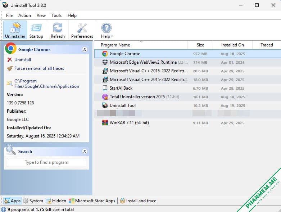
Task: Switch to the Startup toolbar view
Action: coord(36,30)
